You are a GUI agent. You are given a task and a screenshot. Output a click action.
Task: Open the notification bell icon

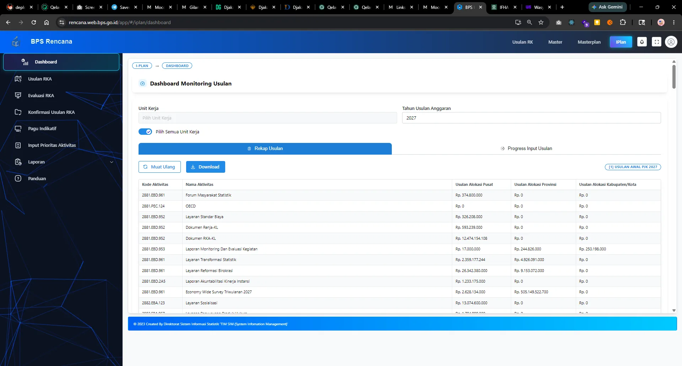tap(642, 42)
